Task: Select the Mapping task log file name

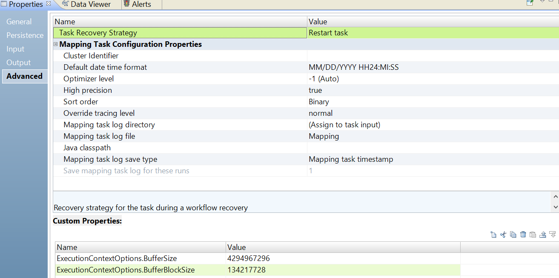Action: click(99, 136)
